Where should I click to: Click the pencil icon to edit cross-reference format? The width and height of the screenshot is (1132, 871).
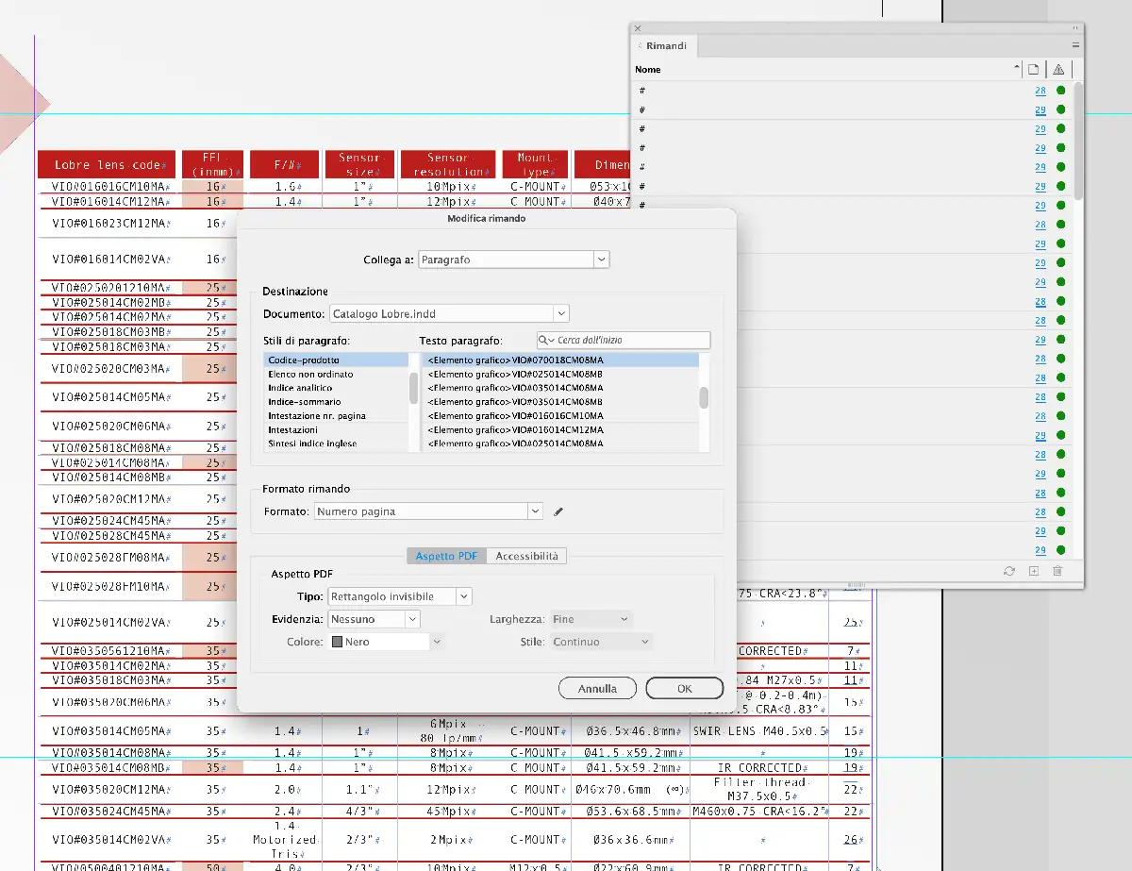pos(558,511)
